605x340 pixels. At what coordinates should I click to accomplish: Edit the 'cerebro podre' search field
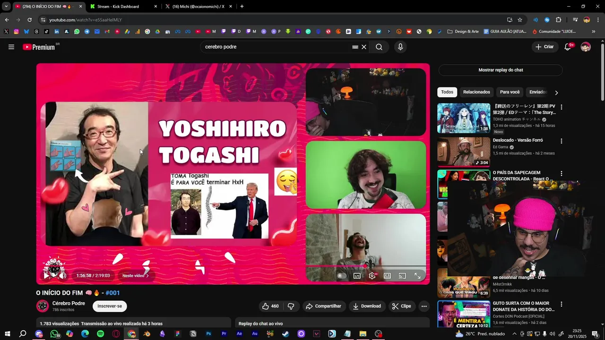tap(277, 47)
